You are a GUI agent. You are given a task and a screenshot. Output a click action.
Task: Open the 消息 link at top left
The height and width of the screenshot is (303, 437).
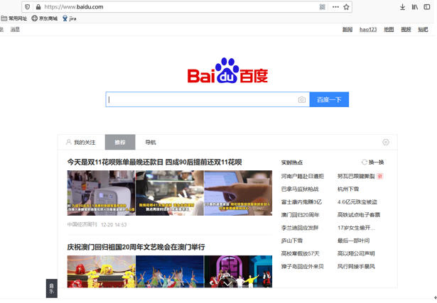point(15,29)
